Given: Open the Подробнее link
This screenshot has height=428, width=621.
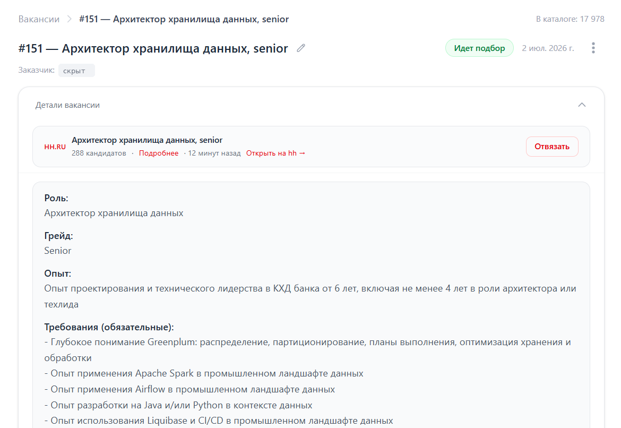Looking at the screenshot, I should pos(158,153).
